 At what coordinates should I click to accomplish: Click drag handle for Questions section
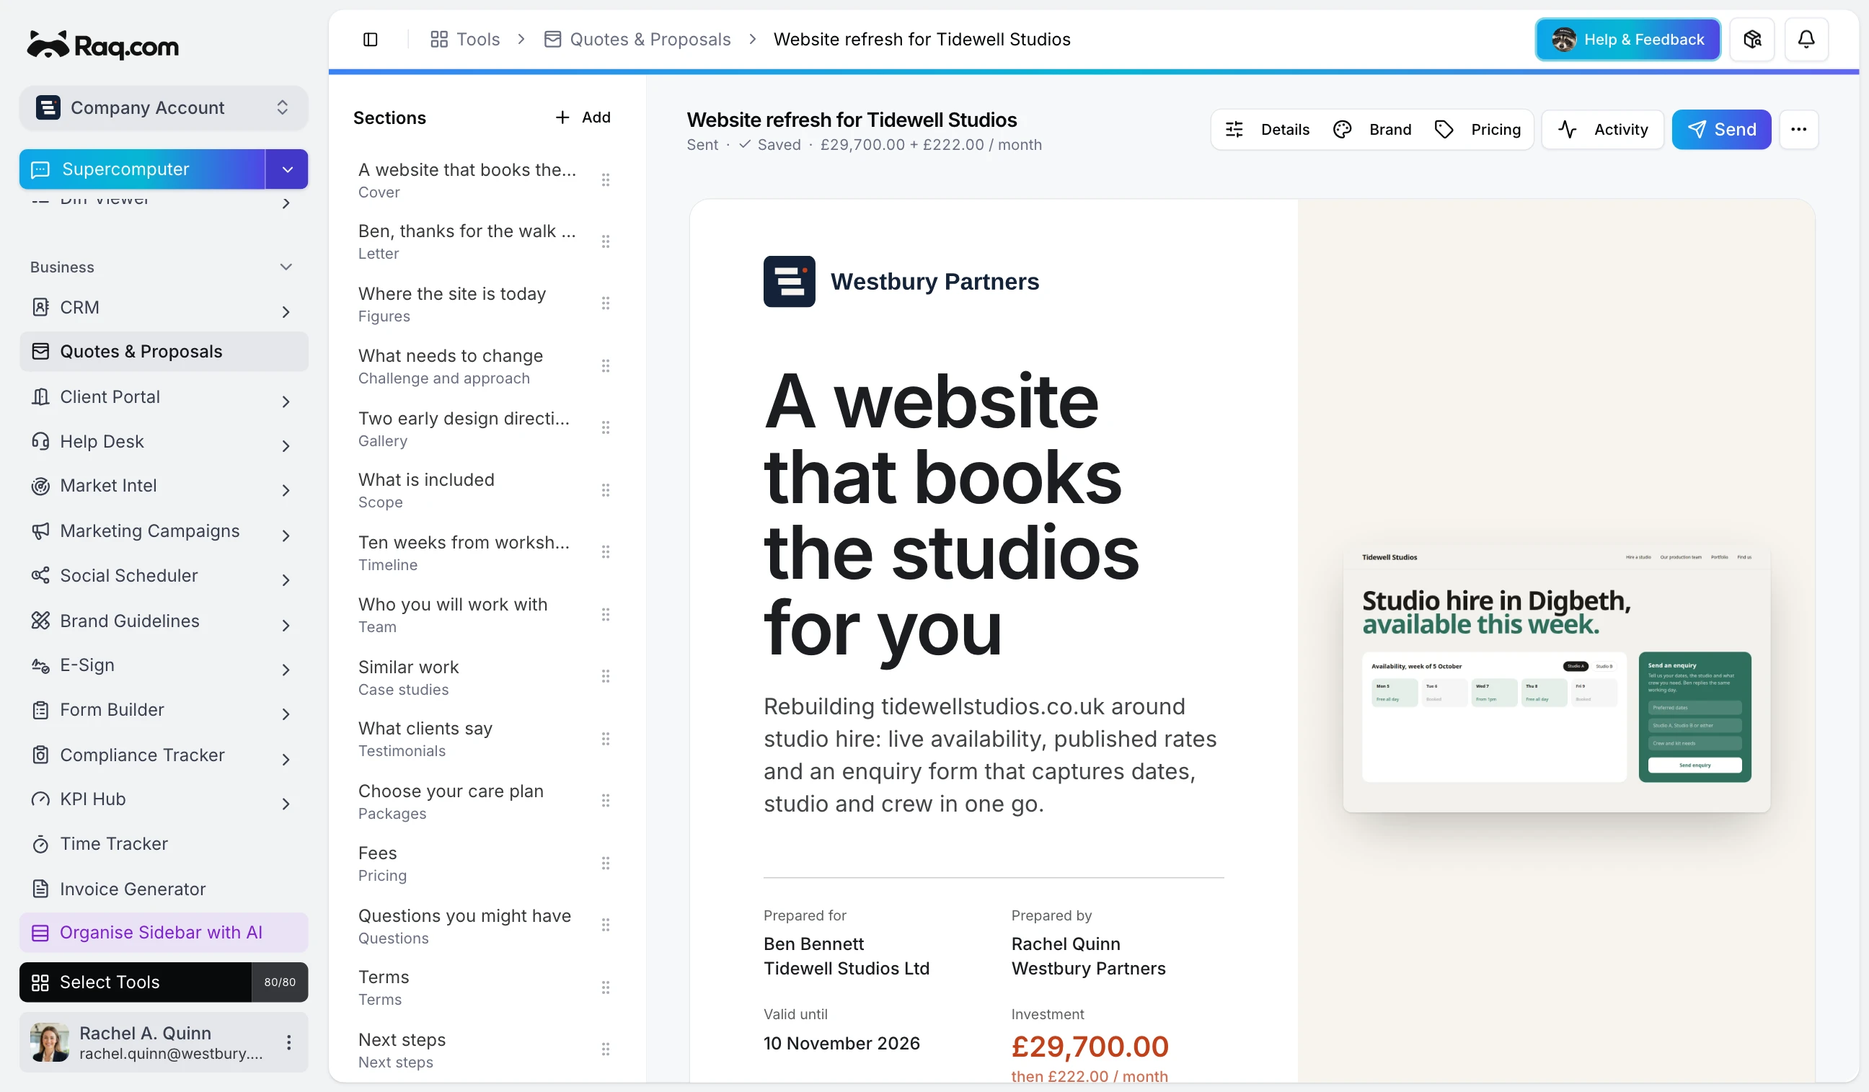pos(605,925)
